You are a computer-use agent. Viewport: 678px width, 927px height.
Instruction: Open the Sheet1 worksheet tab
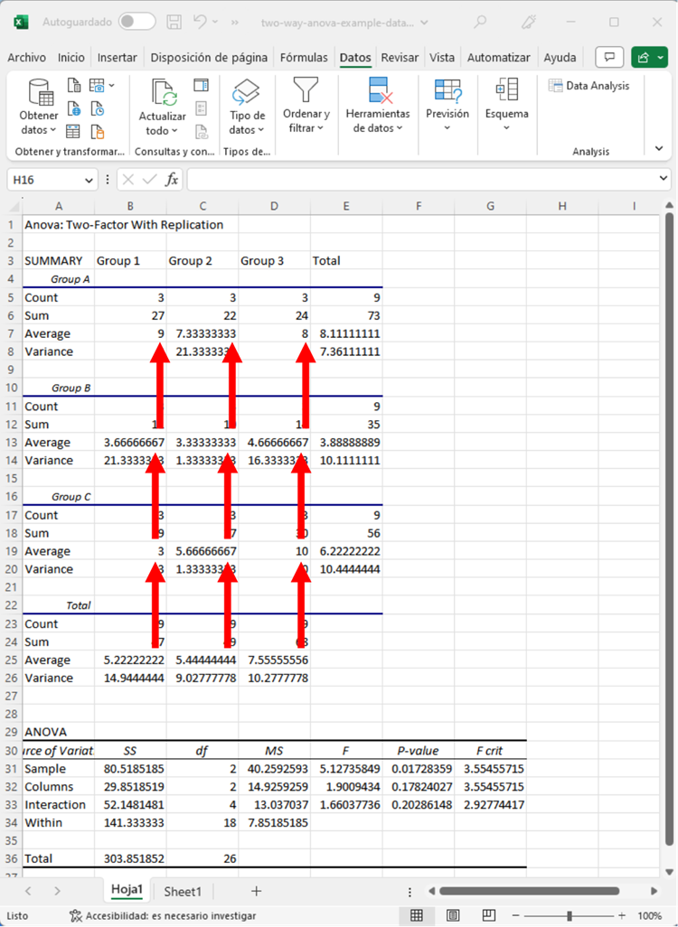pos(183,891)
